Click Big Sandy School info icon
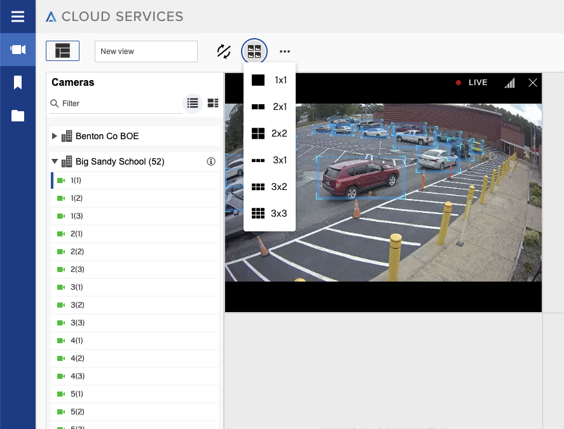This screenshot has width=564, height=429. 211,161
